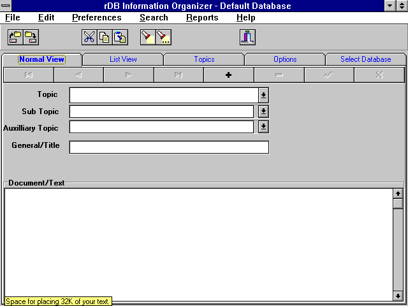Expand the Topic dropdown list
The height and width of the screenshot is (306, 408).
263,95
